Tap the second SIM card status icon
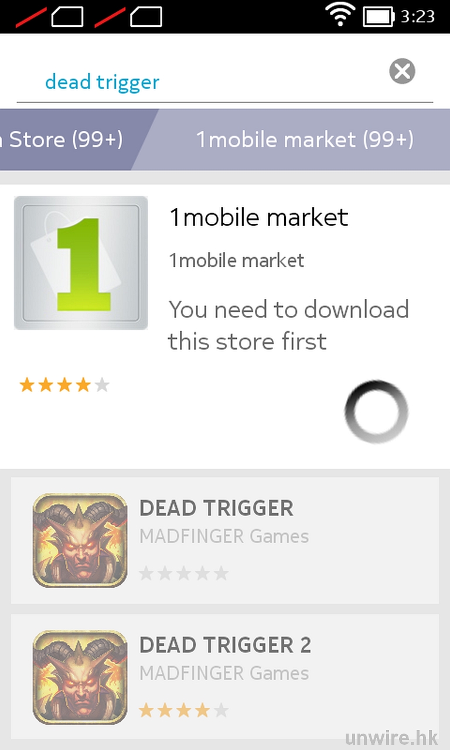 tap(128, 17)
